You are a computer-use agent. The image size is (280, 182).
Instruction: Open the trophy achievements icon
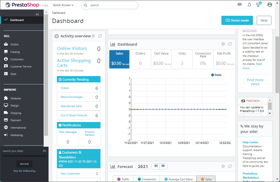258,5
